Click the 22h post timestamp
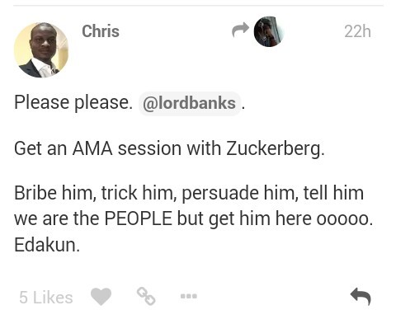Screen dimensions: 396x324 click(357, 31)
